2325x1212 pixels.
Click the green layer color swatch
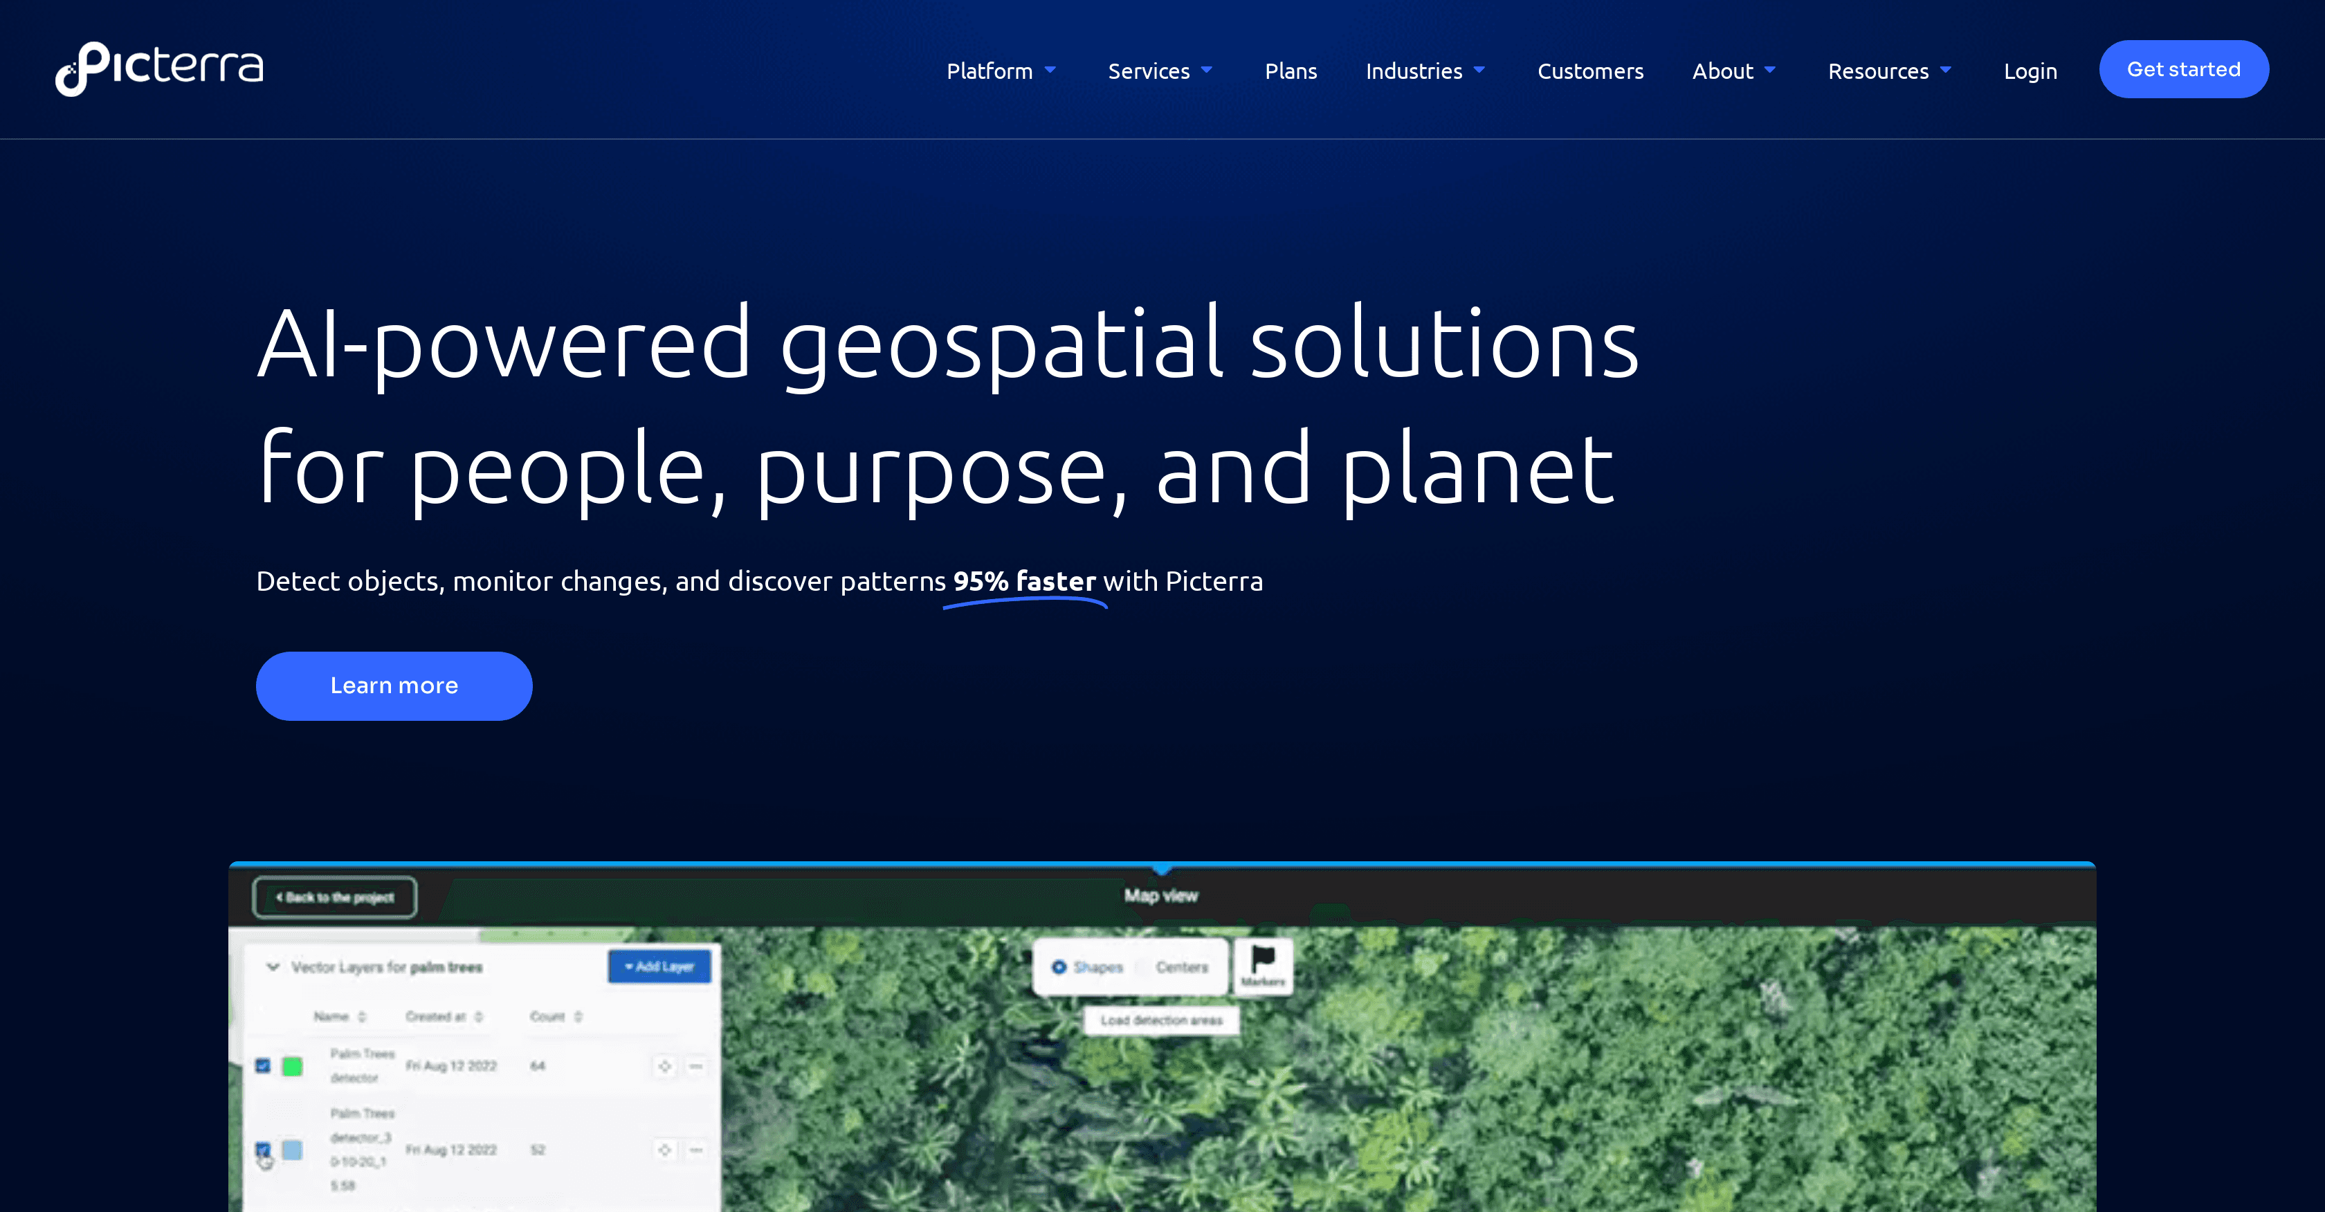[293, 1066]
